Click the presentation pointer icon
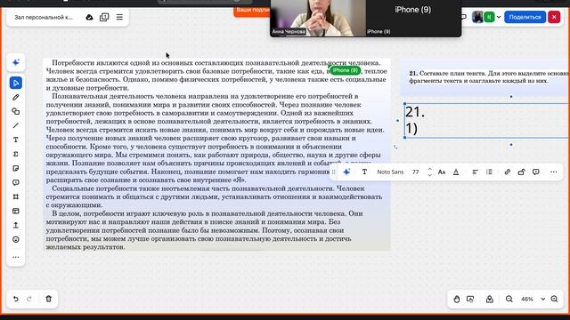Screen dimensions: 570x320 click(470, 300)
